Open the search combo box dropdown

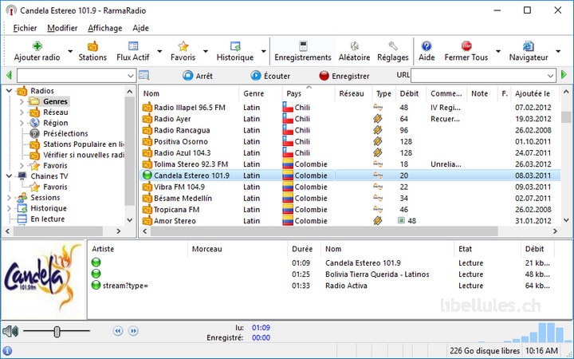[x=130, y=76]
